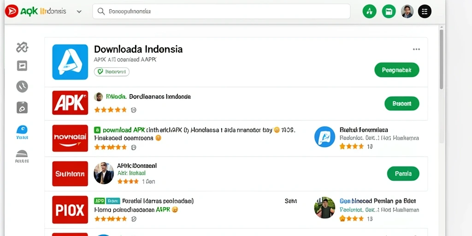Open red 'PIOX' app icon
The height and width of the screenshot is (236, 472).
pyautogui.click(x=70, y=210)
